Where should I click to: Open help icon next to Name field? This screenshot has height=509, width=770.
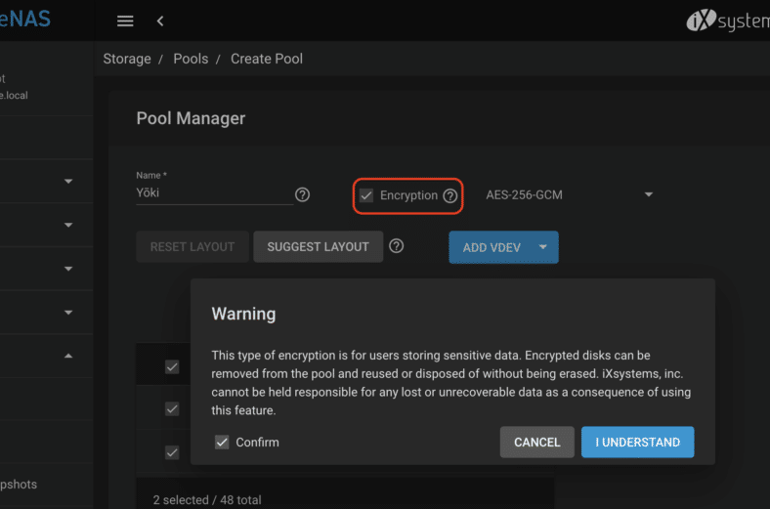coord(303,194)
